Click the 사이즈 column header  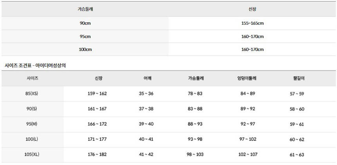pos(32,78)
